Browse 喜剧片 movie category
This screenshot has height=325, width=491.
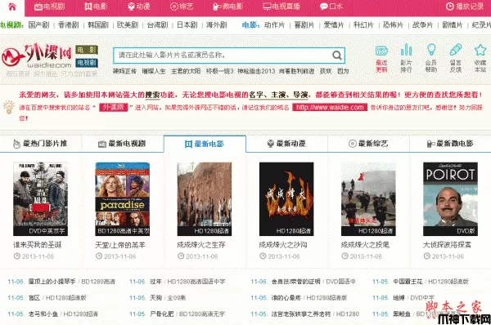click(304, 25)
